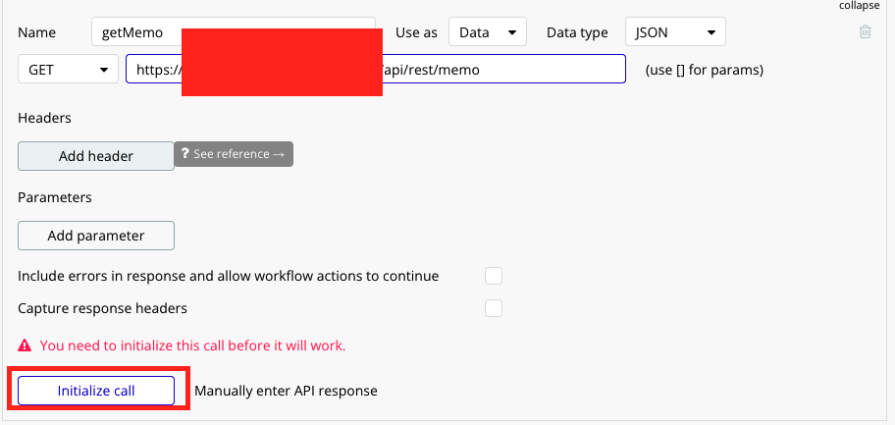895x425 pixels.
Task: Click the Parameters section label
Action: tap(55, 197)
